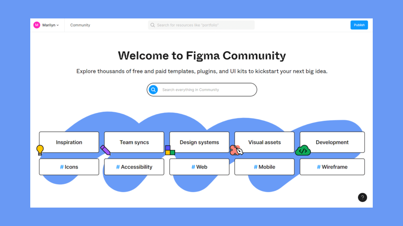Screen dimensions: 403x226
Task: Click the magnifier icon in the top search bar
Action: (x=153, y=25)
